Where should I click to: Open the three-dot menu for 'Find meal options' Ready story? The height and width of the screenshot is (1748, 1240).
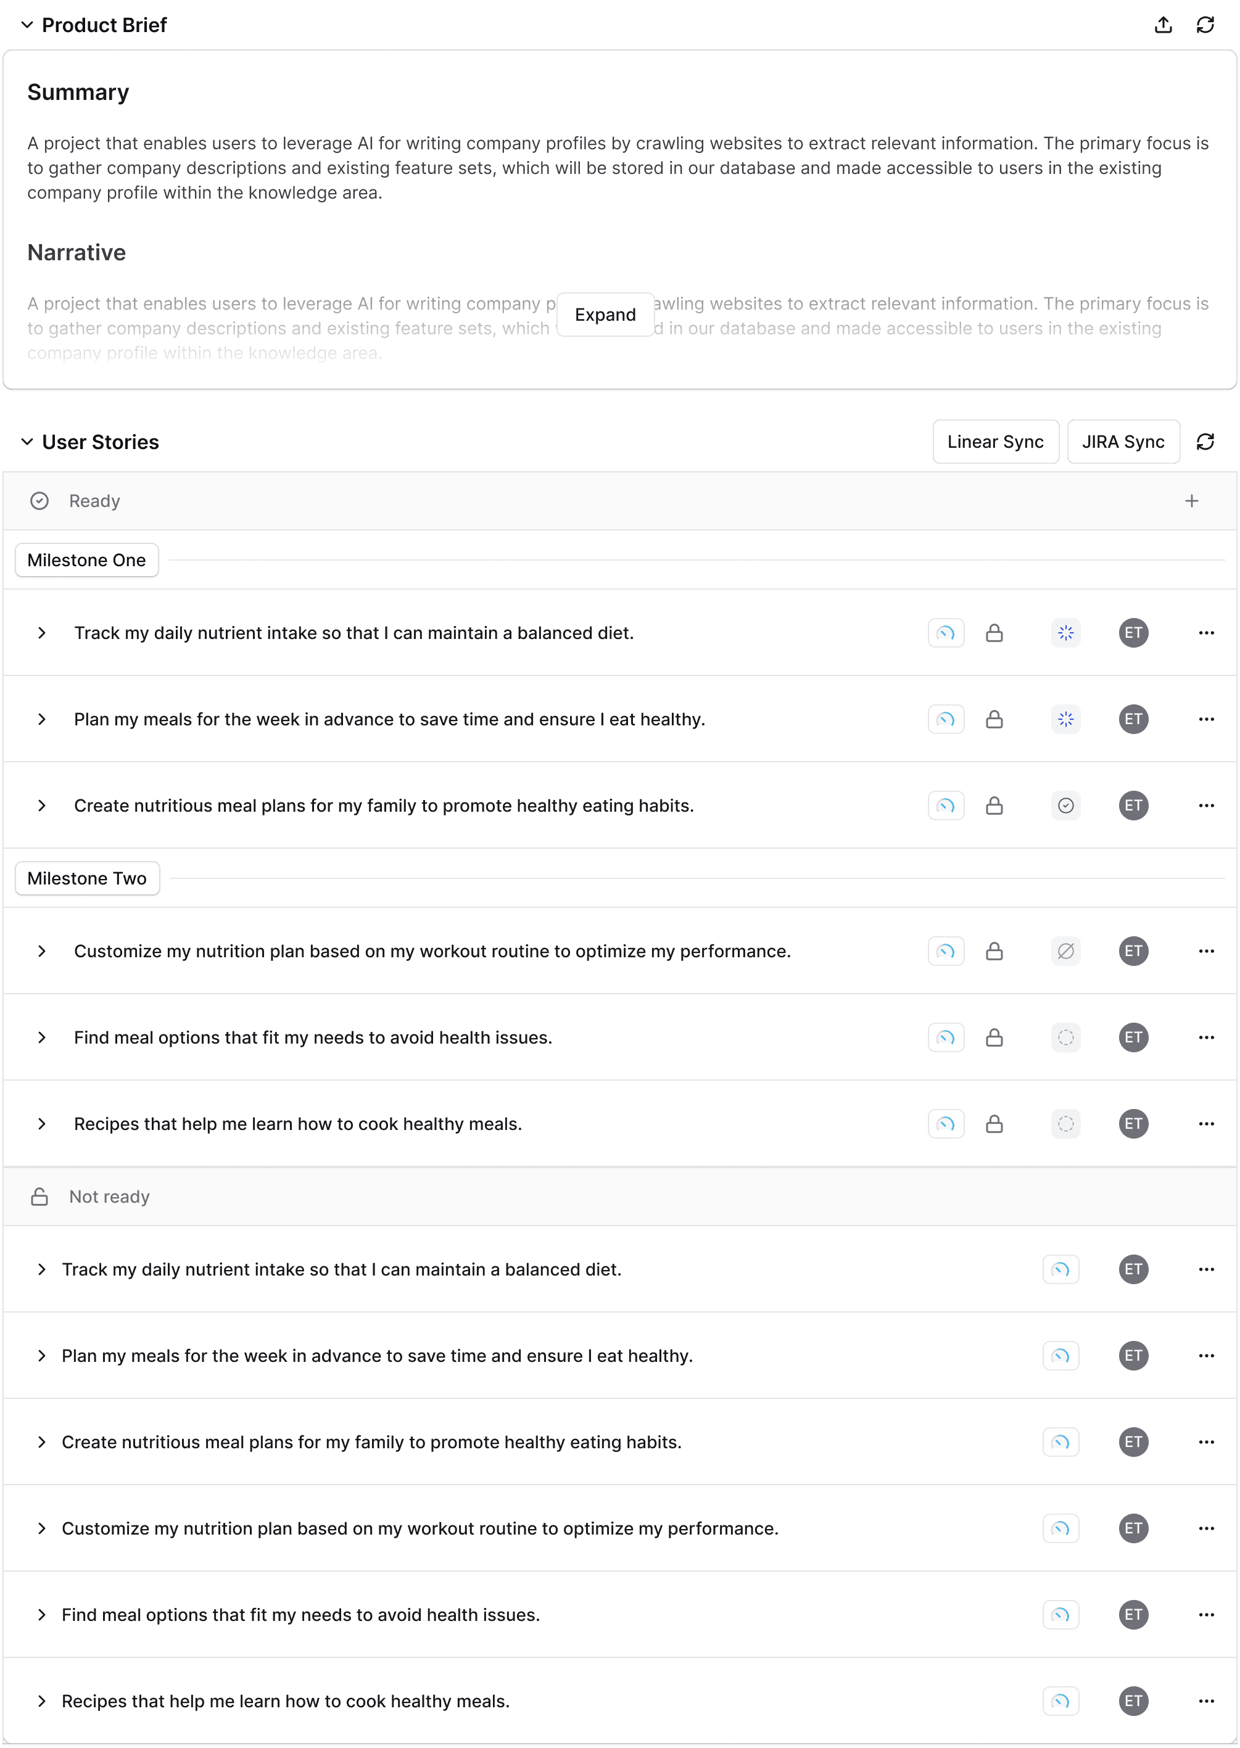tap(1205, 1037)
